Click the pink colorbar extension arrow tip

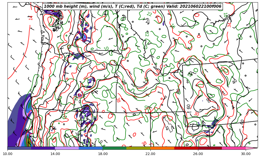point(252,148)
